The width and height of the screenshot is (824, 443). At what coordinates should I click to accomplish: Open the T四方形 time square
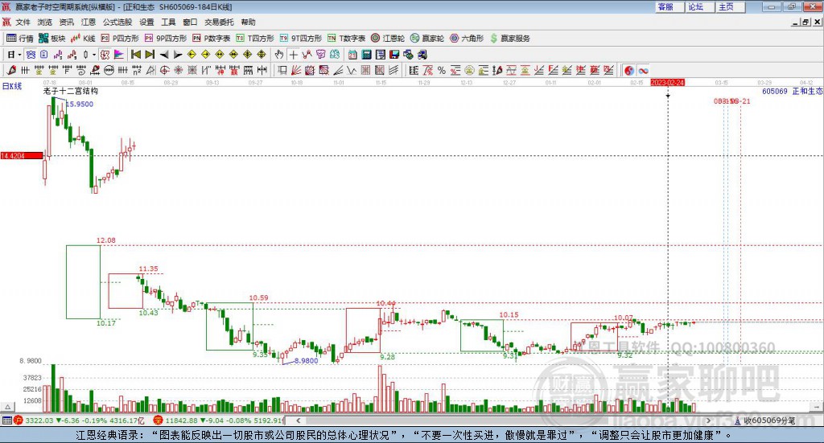coord(255,39)
